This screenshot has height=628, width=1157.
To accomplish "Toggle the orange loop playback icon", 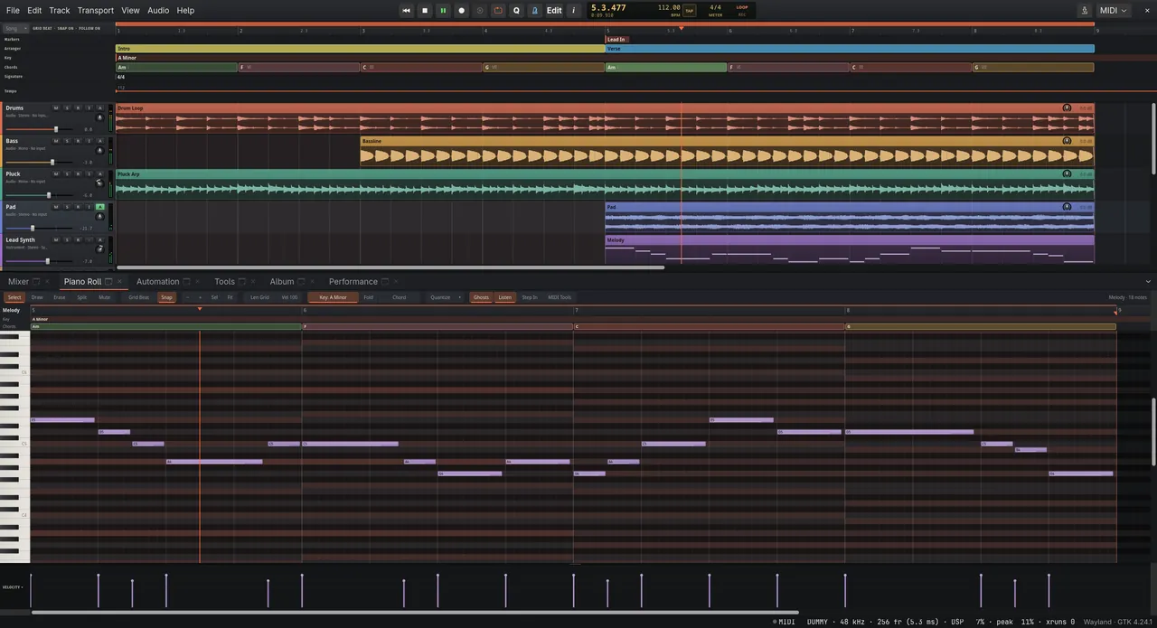I will (x=498, y=11).
